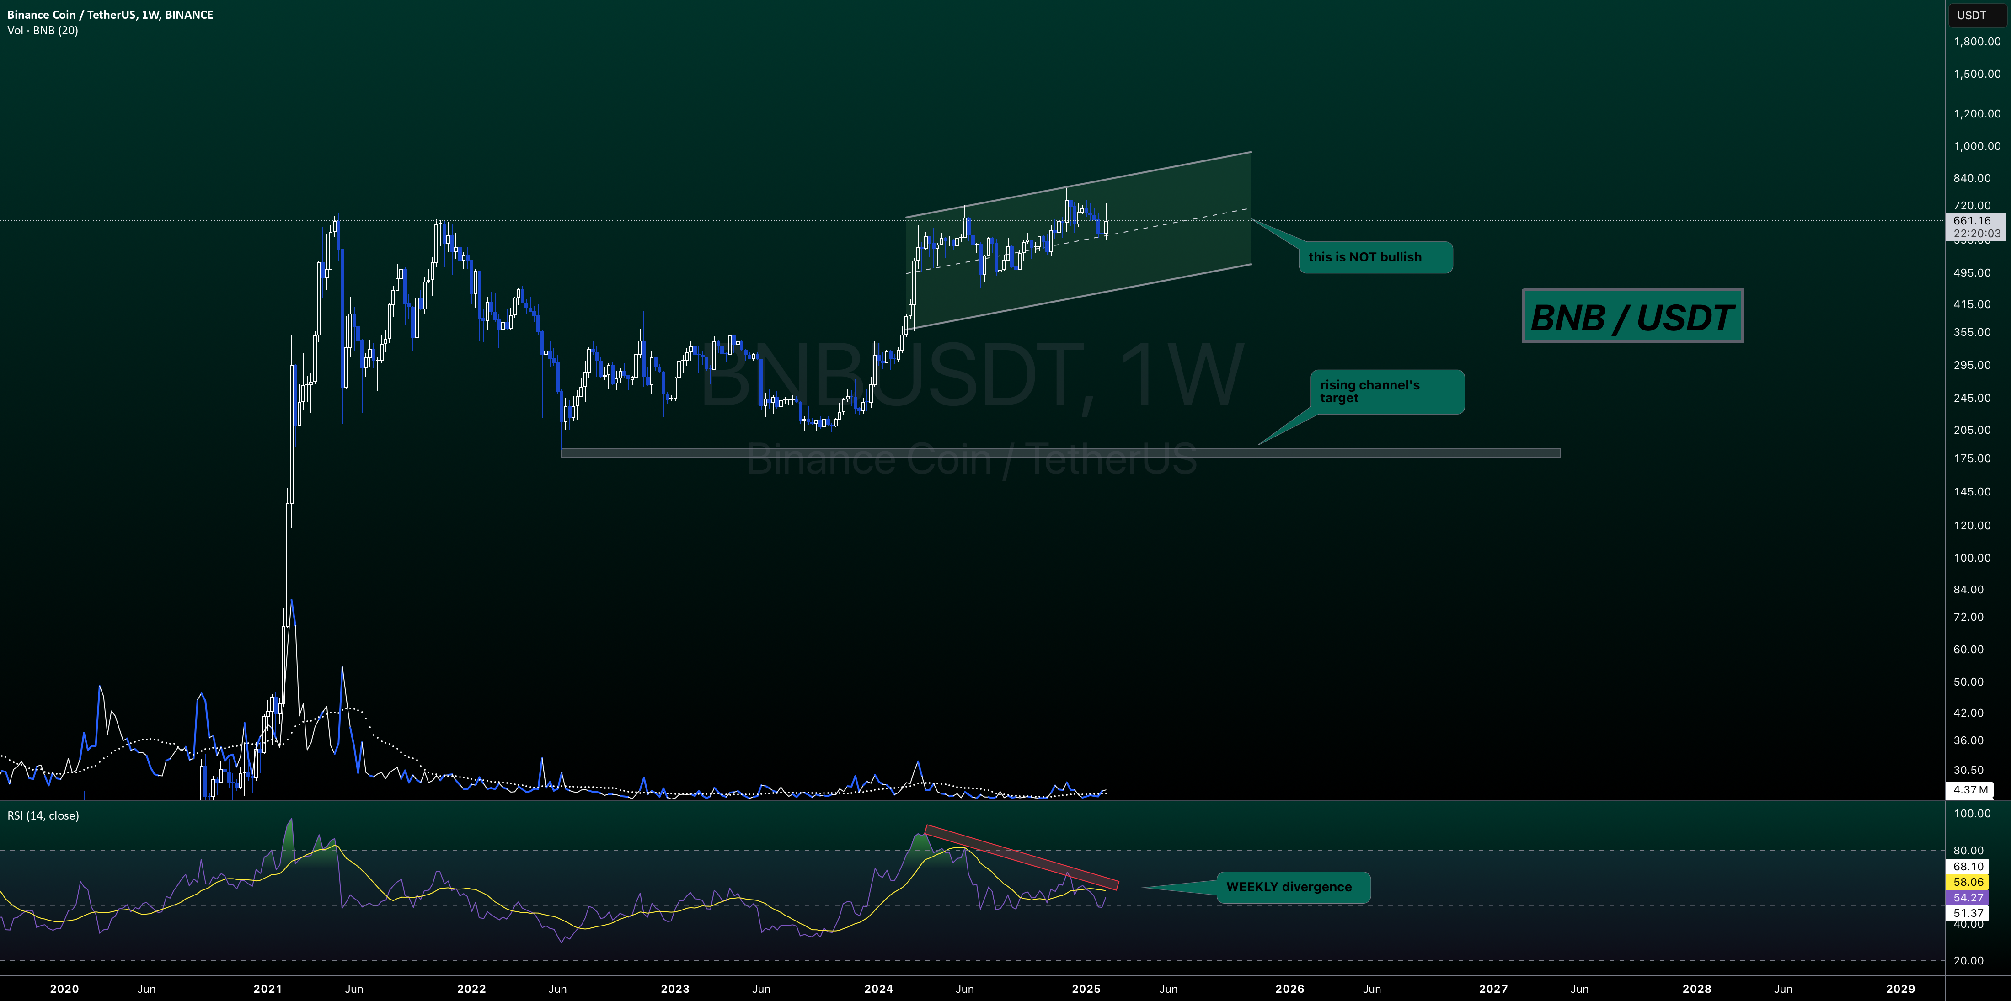Viewport: 2011px width, 1001px height.
Task: Click the 42.00 price axis label
Action: (x=1969, y=712)
